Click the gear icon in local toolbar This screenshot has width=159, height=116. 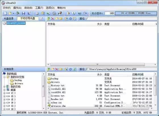(71, 69)
